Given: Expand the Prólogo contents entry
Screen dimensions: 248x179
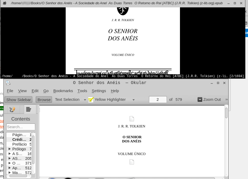Looking at the screenshot, I should tap(9, 149).
